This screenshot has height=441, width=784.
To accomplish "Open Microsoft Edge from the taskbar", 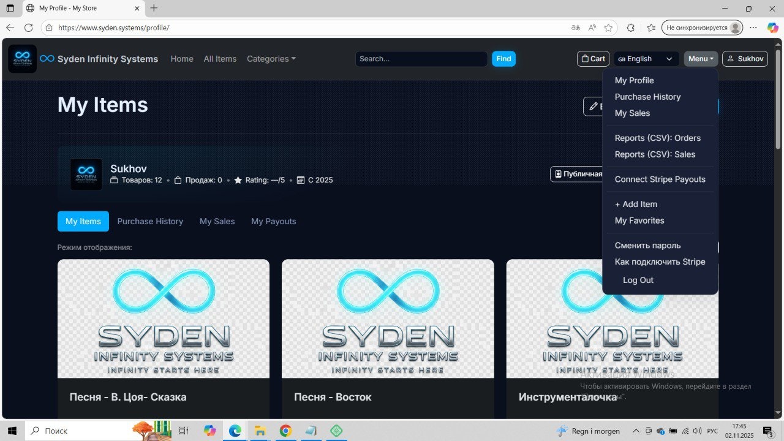I will pyautogui.click(x=235, y=431).
